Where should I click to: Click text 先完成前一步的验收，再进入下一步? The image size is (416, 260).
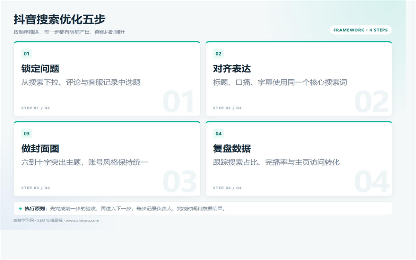pyautogui.click(x=91, y=209)
